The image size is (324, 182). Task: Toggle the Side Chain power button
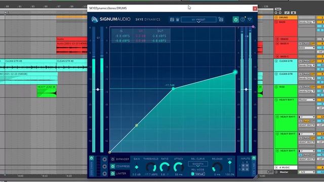click(x=91, y=158)
